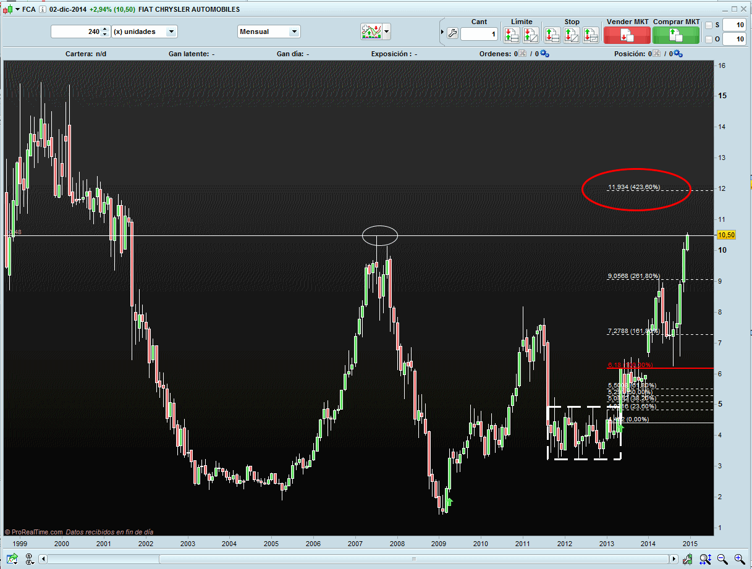752x569 pixels.
Task: Enable the O checkbox
Action: [x=709, y=40]
